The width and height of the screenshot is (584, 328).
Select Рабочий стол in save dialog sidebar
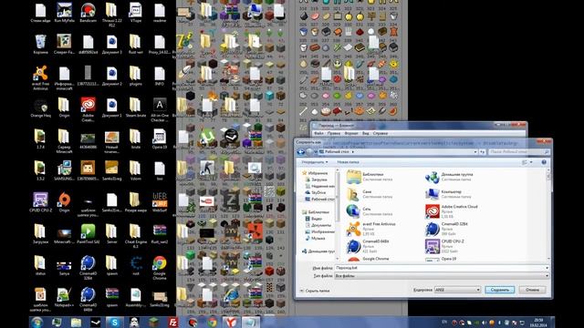319,200
